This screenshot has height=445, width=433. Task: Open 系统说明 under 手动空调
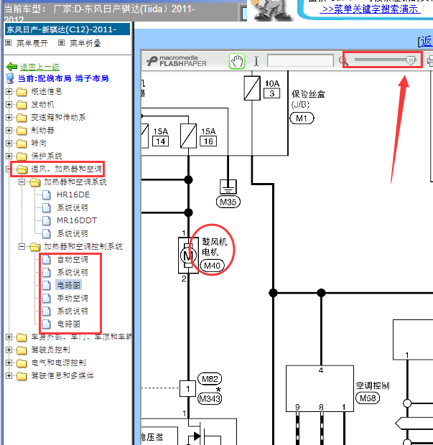coord(73,311)
